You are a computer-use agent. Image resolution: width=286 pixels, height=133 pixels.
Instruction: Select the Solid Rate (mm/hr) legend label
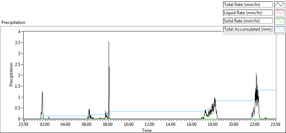(x=248, y=21)
